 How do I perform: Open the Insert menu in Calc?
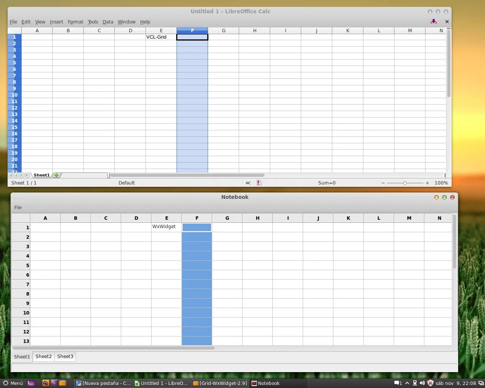coord(56,22)
